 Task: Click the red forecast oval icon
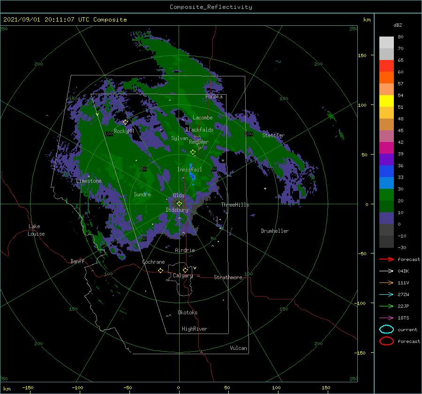point(386,341)
